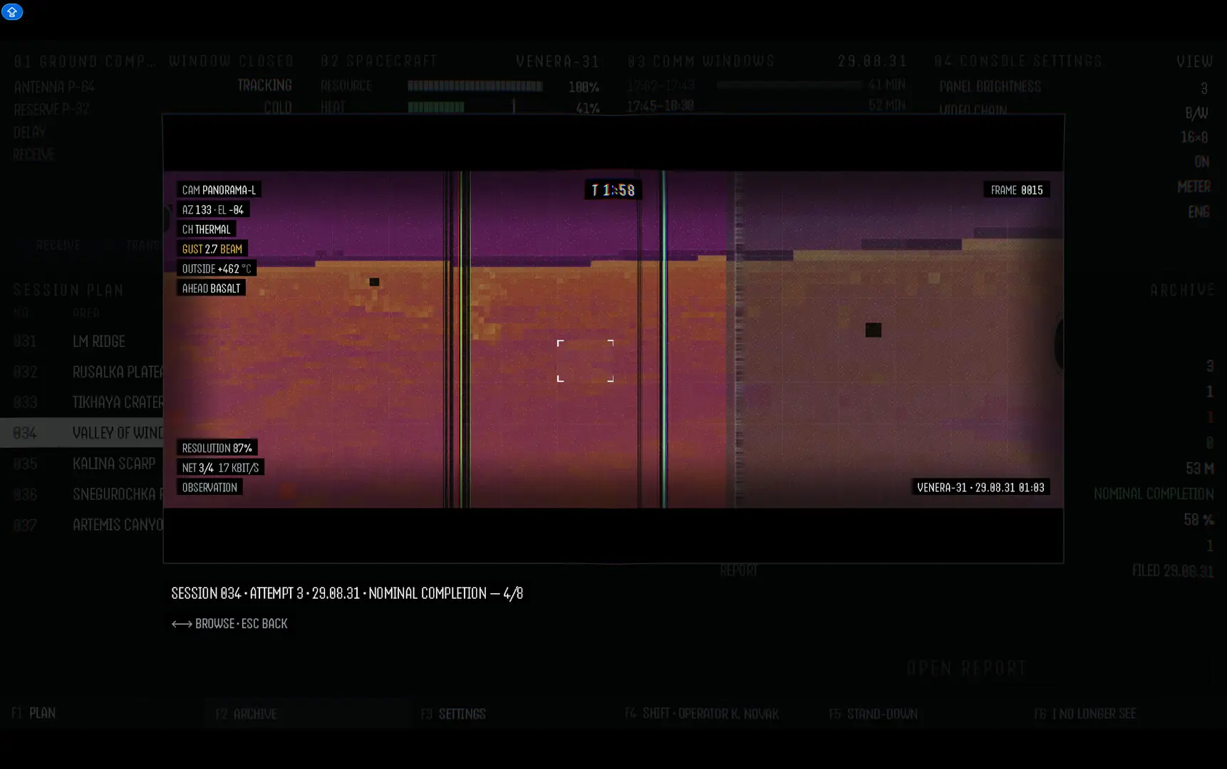
Task: Click the browse arrows icon below session caption
Action: pos(182,624)
